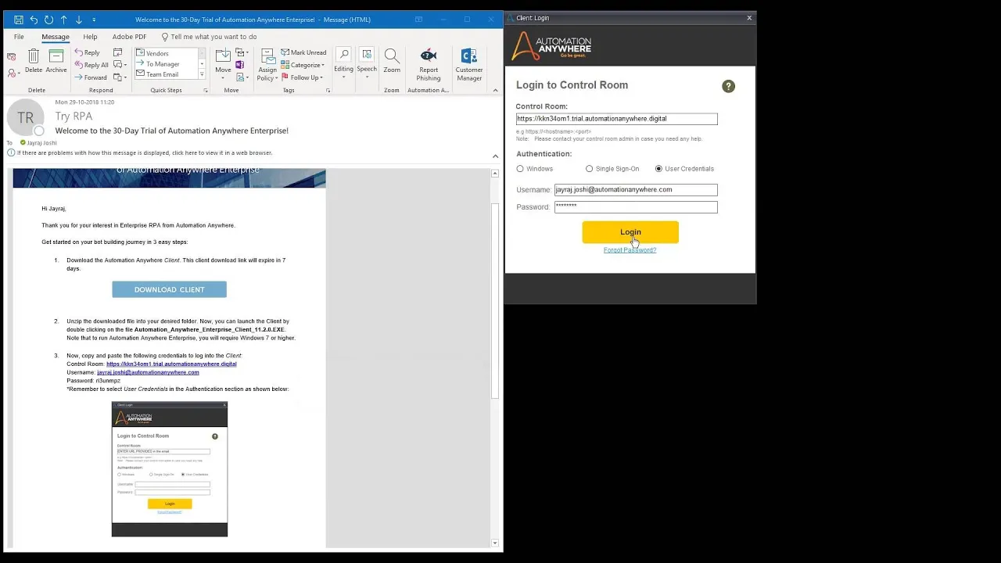Open the help icon in the Client Login window
The width and height of the screenshot is (1001, 563).
point(728,86)
